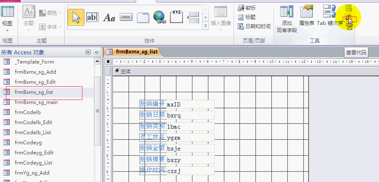Choose the text box control
Screen dimensions: 379x182
click(x=93, y=18)
